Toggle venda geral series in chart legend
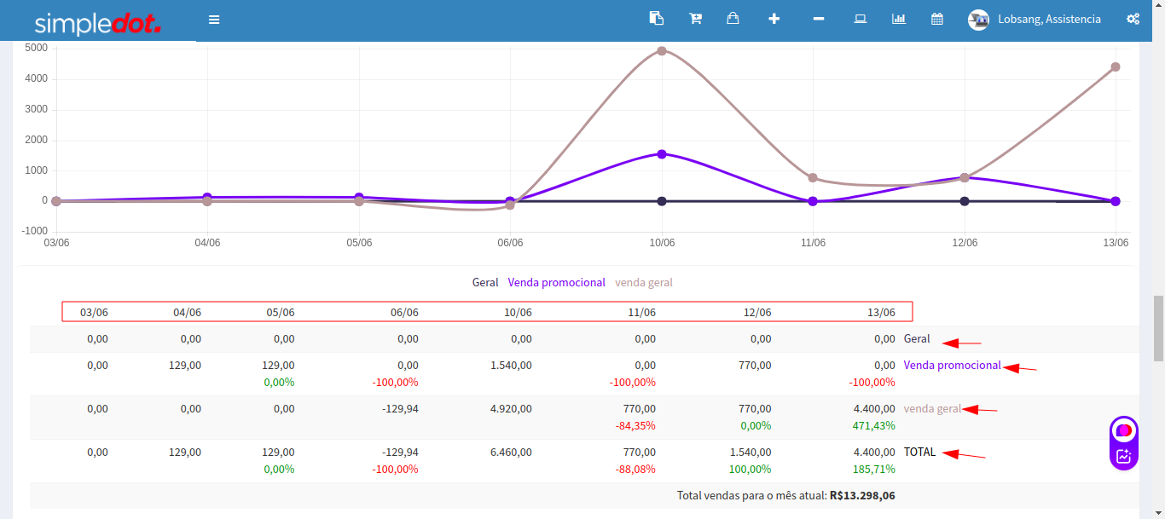Screen dimensions: 1165x519 pos(644,283)
